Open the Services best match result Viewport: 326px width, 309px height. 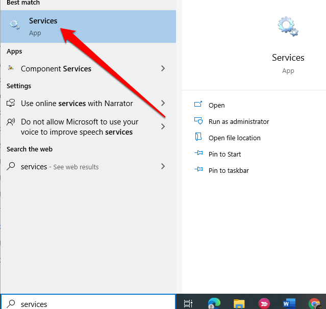click(x=43, y=26)
